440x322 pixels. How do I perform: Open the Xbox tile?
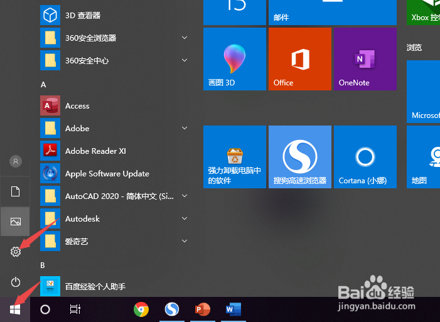[x=424, y=13]
